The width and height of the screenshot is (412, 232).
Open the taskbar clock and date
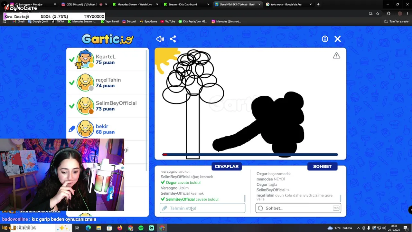coord(394,228)
